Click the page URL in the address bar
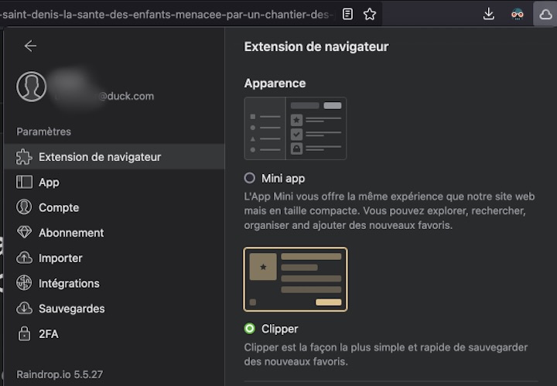 (166, 14)
